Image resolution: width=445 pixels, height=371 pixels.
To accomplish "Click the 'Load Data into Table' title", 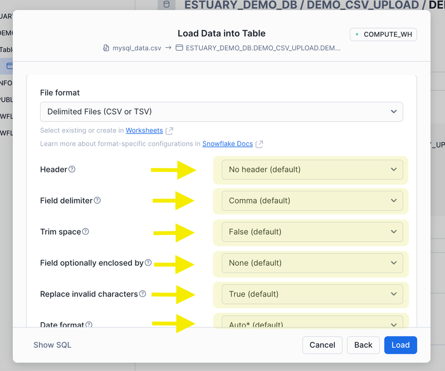I will (x=221, y=33).
